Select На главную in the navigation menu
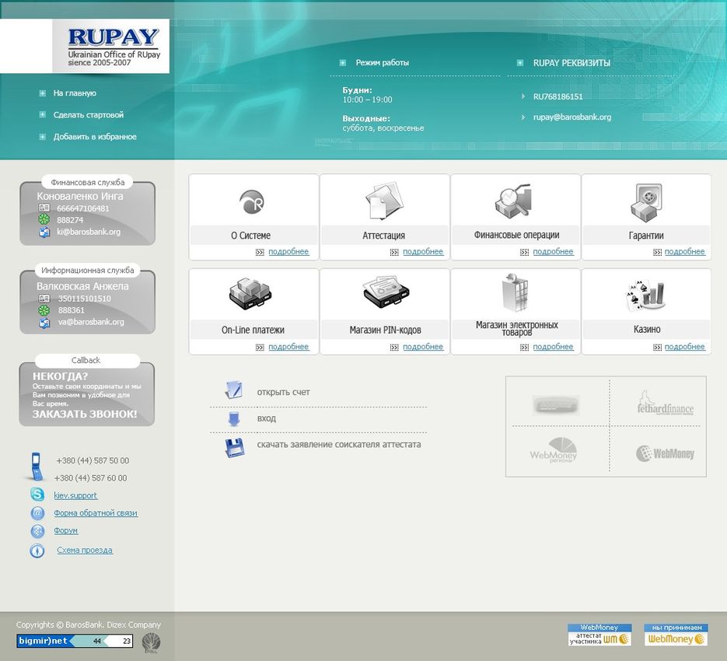Screen dimensions: 727x661 click(x=73, y=93)
